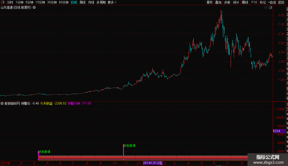288x166 pixels.
Task: Click the second 伏击涨停 signal near month 11
Action: coord(129,146)
